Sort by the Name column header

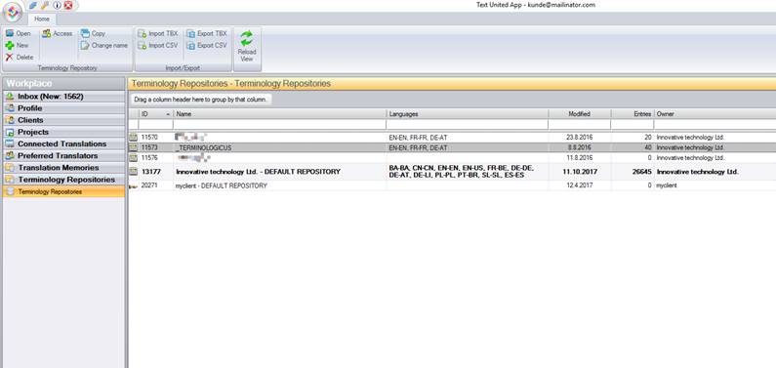coord(279,114)
